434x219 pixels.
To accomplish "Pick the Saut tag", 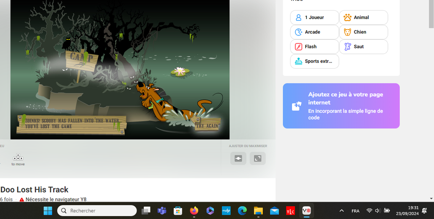I will [363, 47].
